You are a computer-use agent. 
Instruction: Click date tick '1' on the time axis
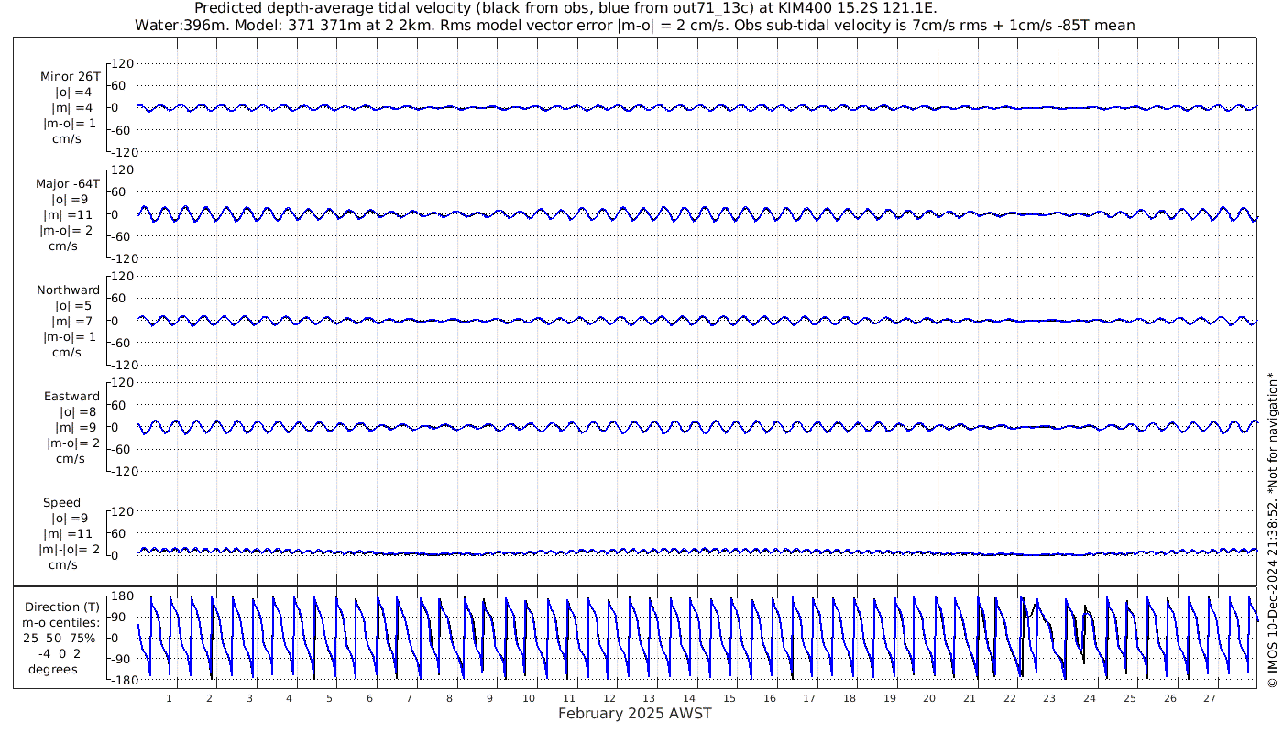[x=169, y=698]
